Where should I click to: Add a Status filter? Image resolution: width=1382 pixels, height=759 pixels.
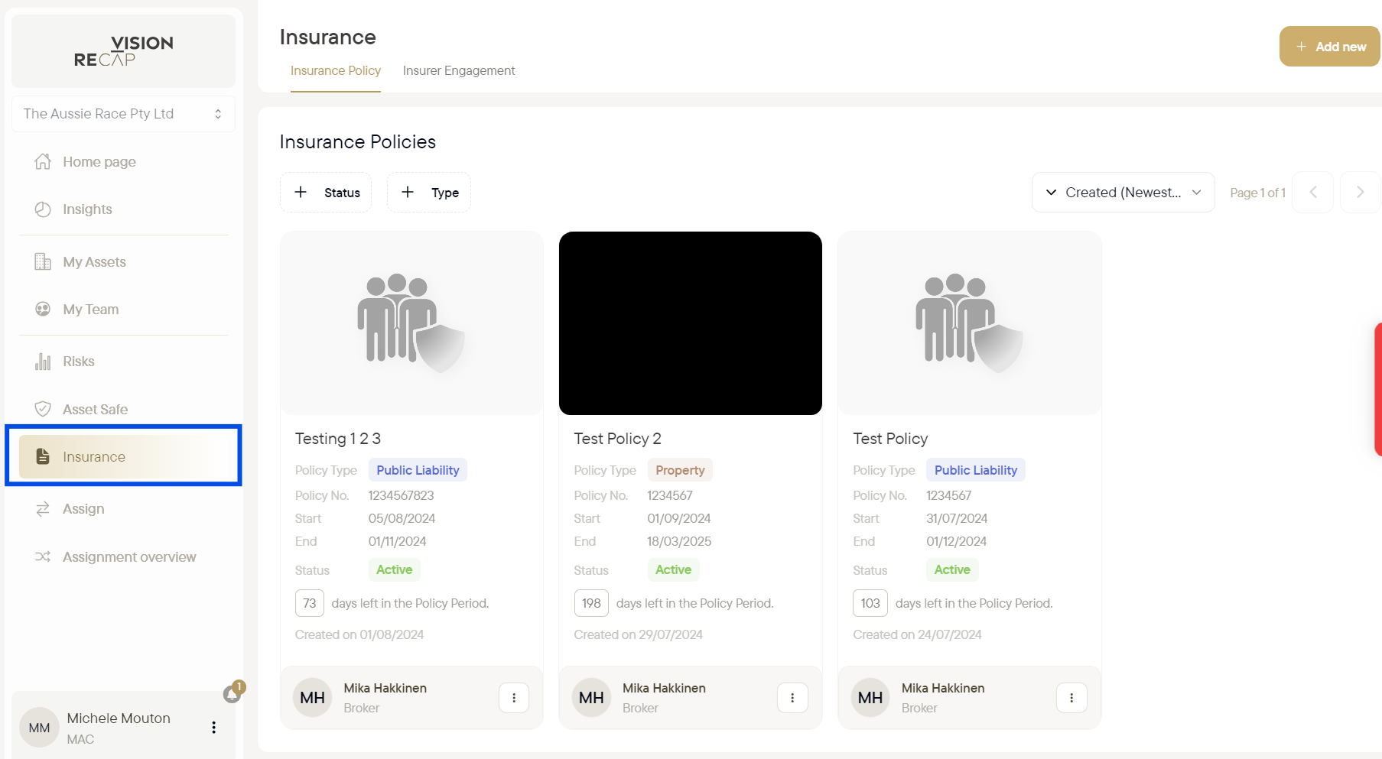[326, 193]
